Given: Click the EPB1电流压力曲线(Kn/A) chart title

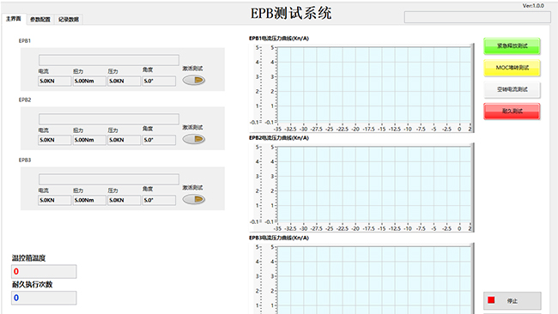Looking at the screenshot, I should [279, 39].
